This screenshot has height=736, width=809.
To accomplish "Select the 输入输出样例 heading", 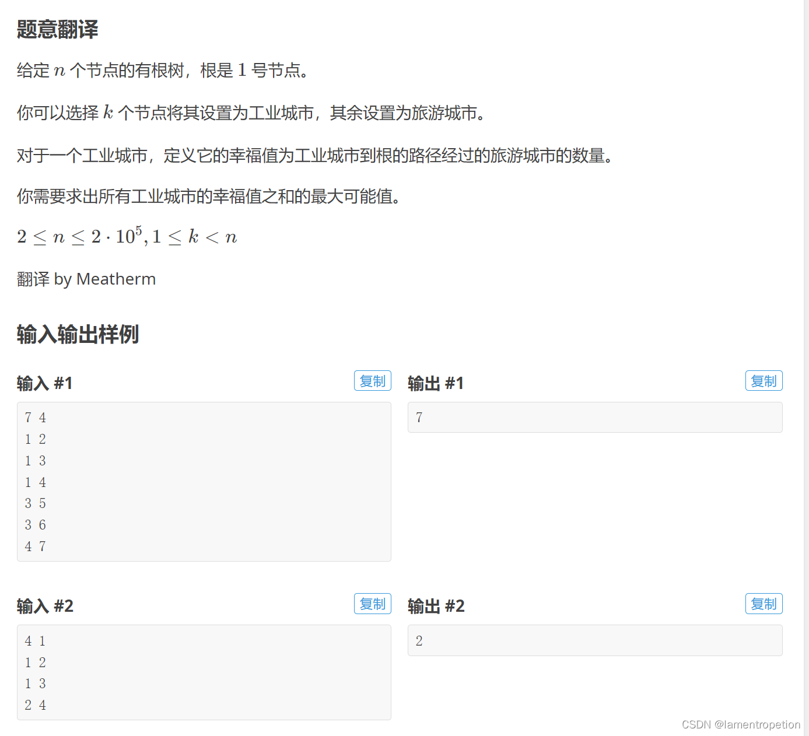I will tap(77, 335).
